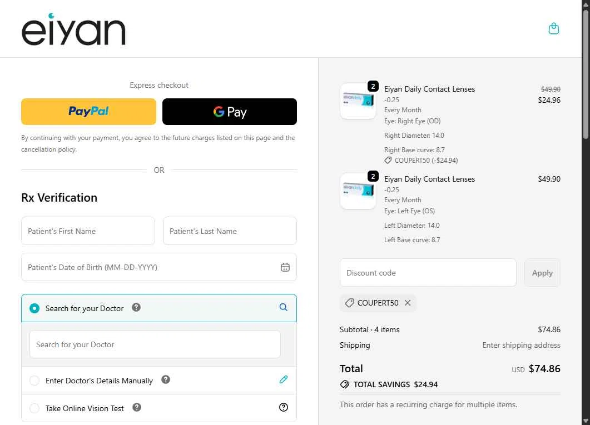Open the date of birth calendar icon

tap(285, 267)
